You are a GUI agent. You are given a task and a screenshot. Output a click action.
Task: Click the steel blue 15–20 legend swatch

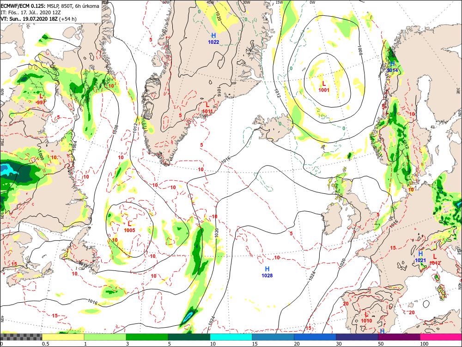coord(273,337)
